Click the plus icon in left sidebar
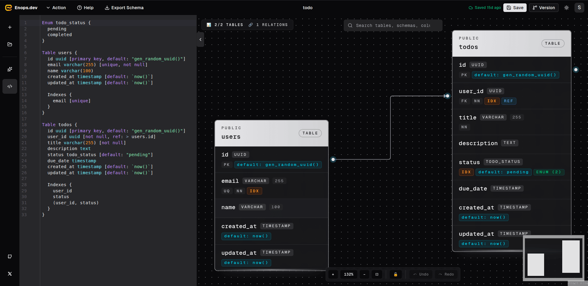 [10, 27]
